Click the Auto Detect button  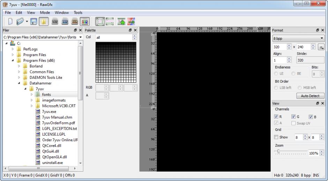tap(310, 96)
